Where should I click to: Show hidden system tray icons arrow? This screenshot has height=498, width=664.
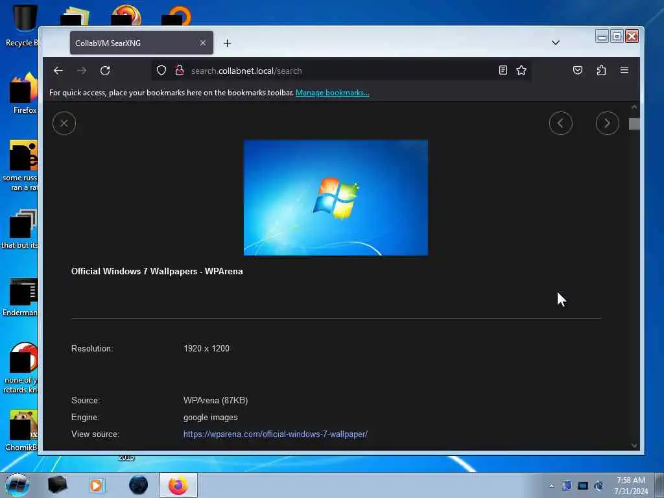coord(551,486)
